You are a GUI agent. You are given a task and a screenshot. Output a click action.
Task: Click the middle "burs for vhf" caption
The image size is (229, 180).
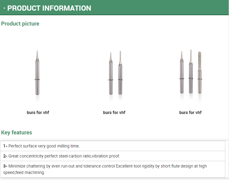click(114, 112)
